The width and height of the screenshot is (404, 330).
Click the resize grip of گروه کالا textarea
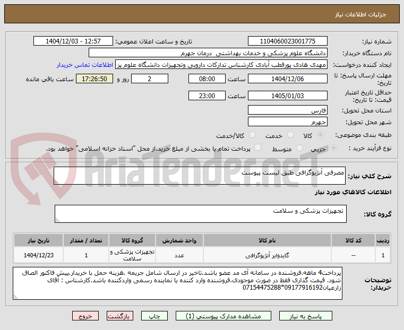57,220
